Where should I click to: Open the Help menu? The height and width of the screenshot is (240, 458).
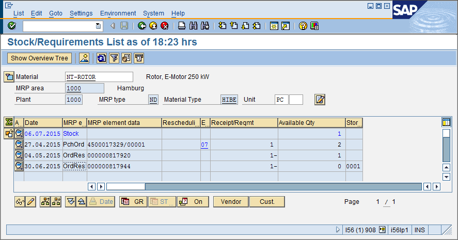178,13
